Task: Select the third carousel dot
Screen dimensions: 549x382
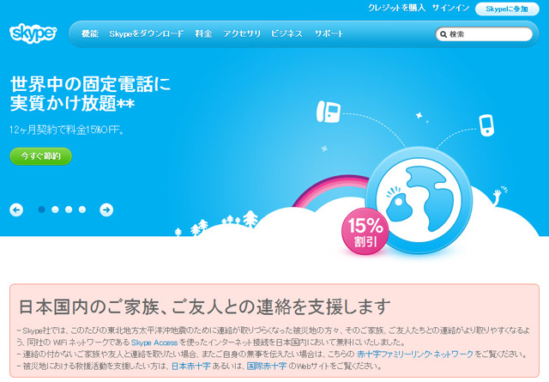Action: coord(69,209)
